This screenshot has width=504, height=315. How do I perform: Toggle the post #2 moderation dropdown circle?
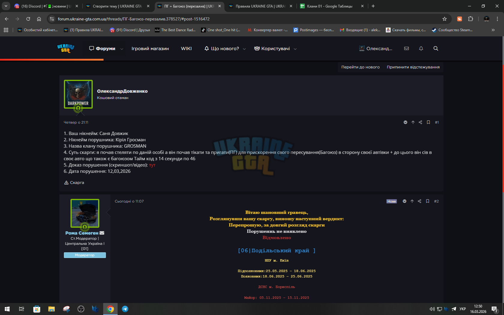coord(404,201)
